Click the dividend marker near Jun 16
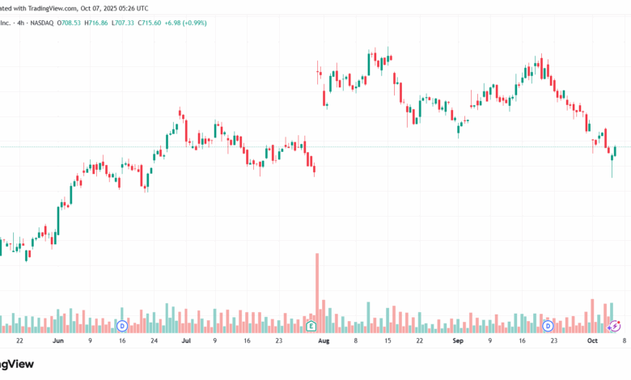The height and width of the screenshot is (380, 631). (x=122, y=325)
